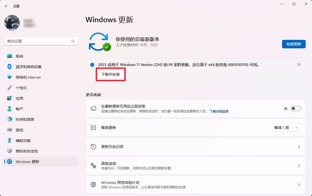
Task: Select the 蓝牙和其他设备 icon
Action: pos(9,67)
